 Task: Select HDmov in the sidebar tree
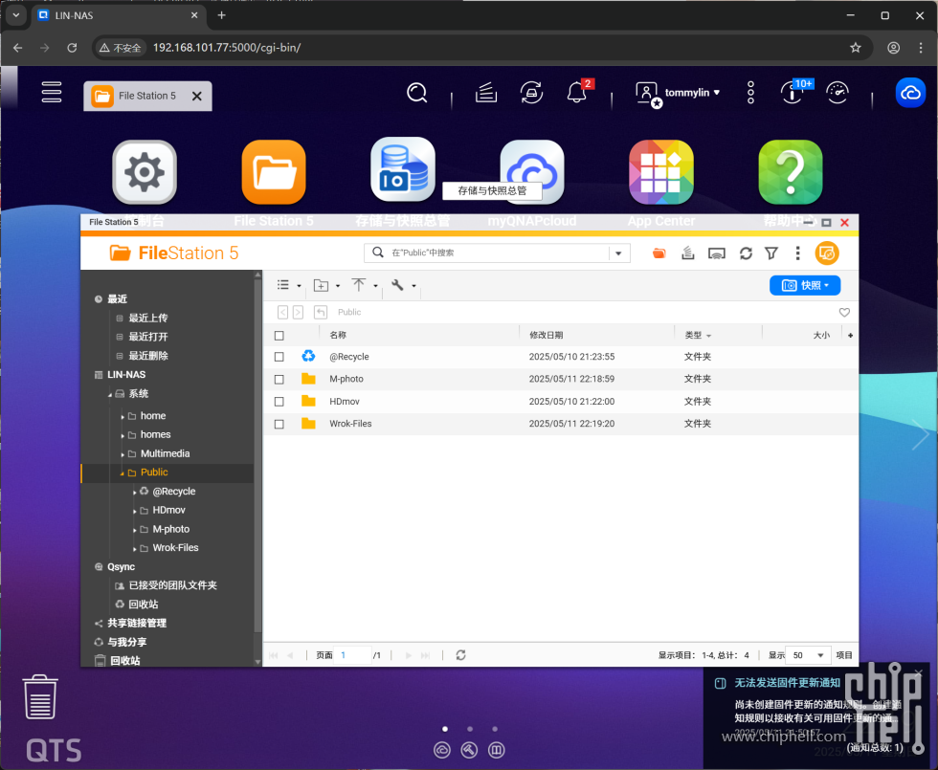tap(168, 510)
